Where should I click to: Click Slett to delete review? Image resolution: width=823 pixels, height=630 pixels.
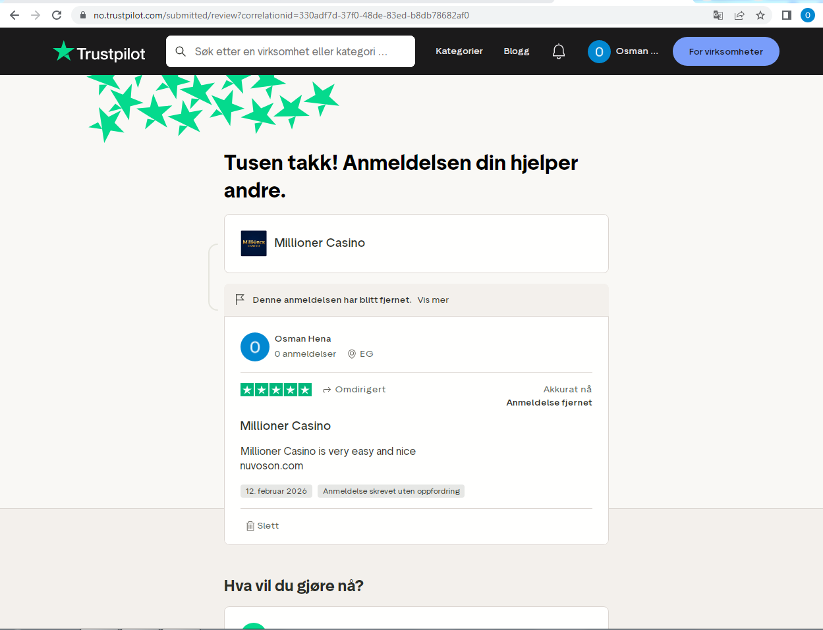coord(268,526)
